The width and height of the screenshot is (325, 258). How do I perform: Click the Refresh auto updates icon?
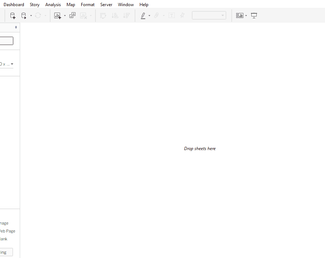tap(38, 15)
